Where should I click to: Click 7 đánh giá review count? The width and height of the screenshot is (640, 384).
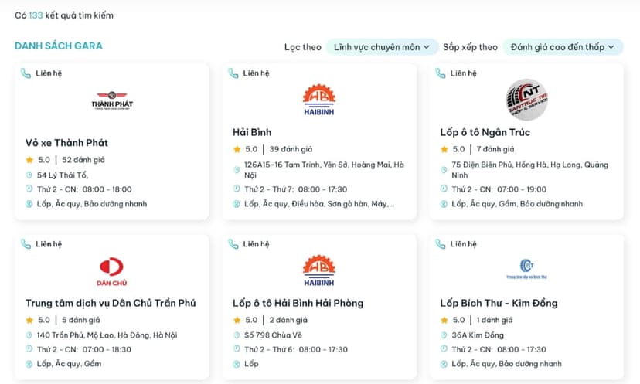[495, 149]
